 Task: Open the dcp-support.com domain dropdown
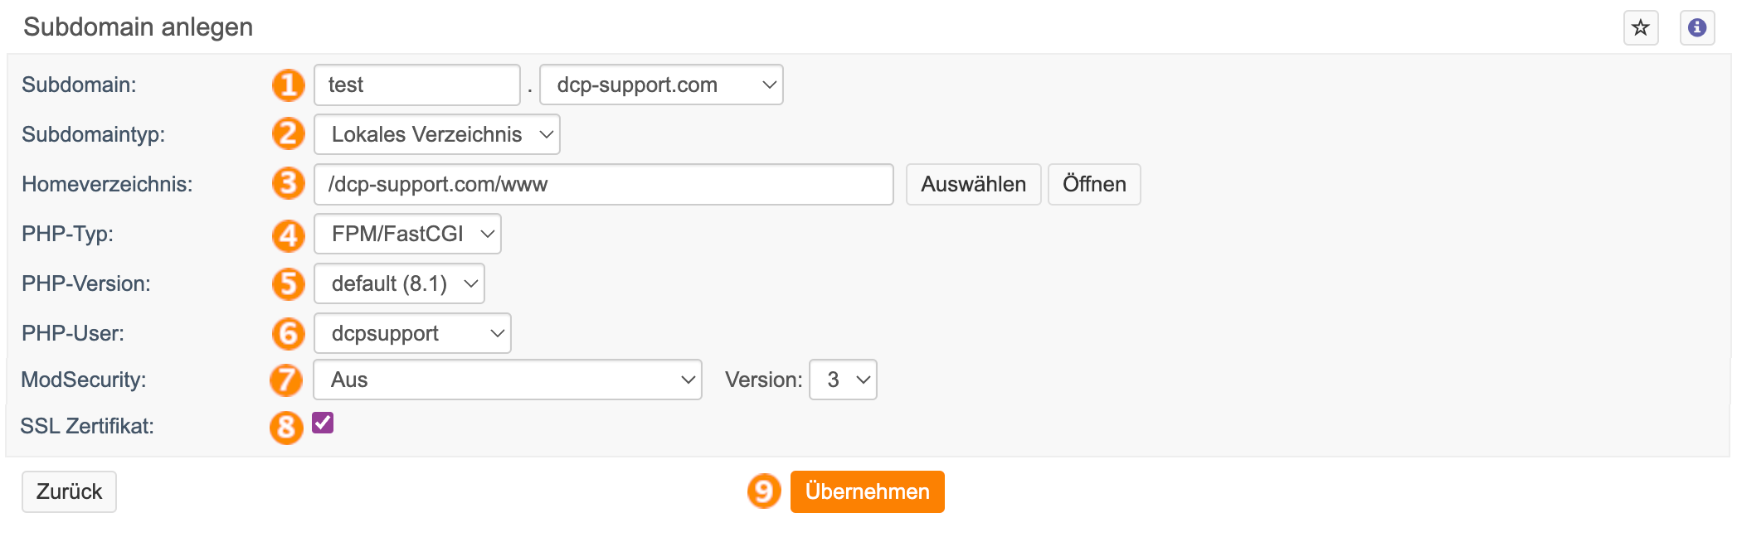coord(661,85)
